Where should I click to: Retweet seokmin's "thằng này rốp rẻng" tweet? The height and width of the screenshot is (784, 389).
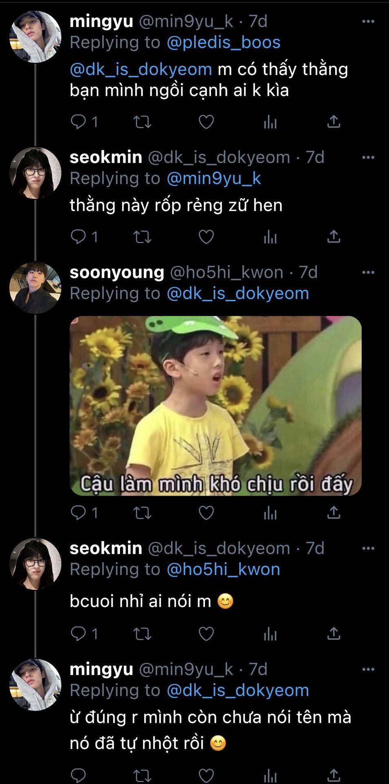[142, 237]
